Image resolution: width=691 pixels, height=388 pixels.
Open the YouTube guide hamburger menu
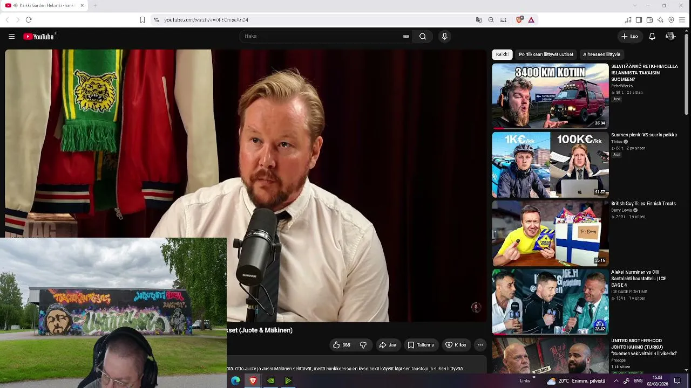pos(11,37)
